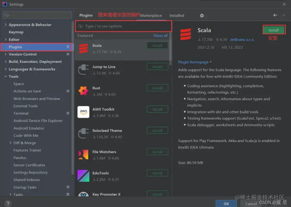The width and height of the screenshot is (291, 207).
Task: Click the project-level icon beside Terminal
Action: (x=68, y=113)
